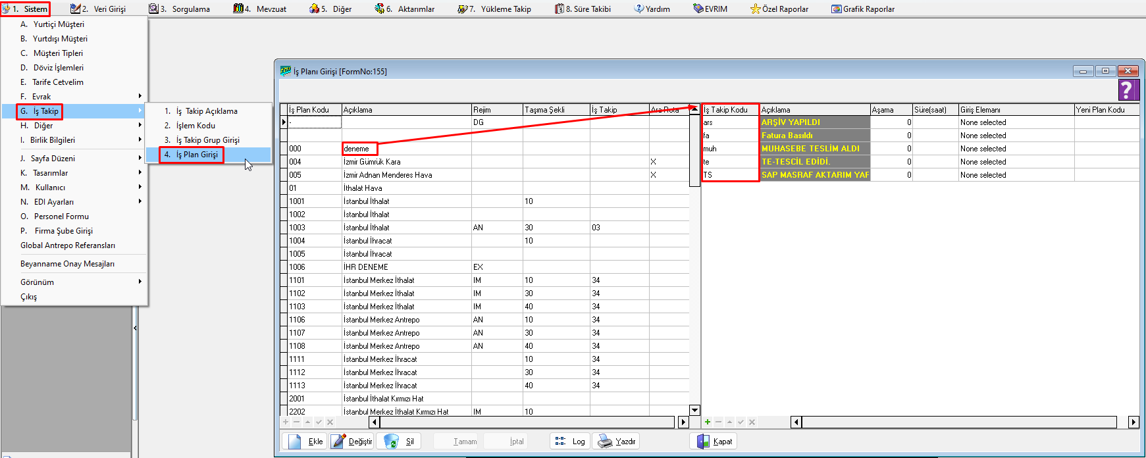Select İş Plan Girişi submenu entry
This screenshot has width=1146, height=458.
click(197, 155)
